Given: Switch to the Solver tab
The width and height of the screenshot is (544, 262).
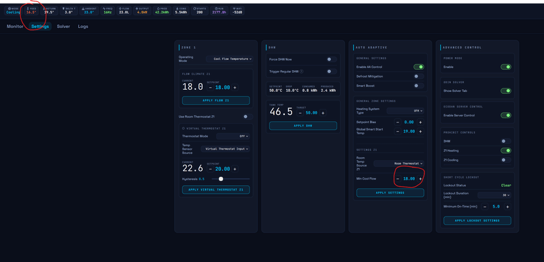Looking at the screenshot, I should coord(63,27).
